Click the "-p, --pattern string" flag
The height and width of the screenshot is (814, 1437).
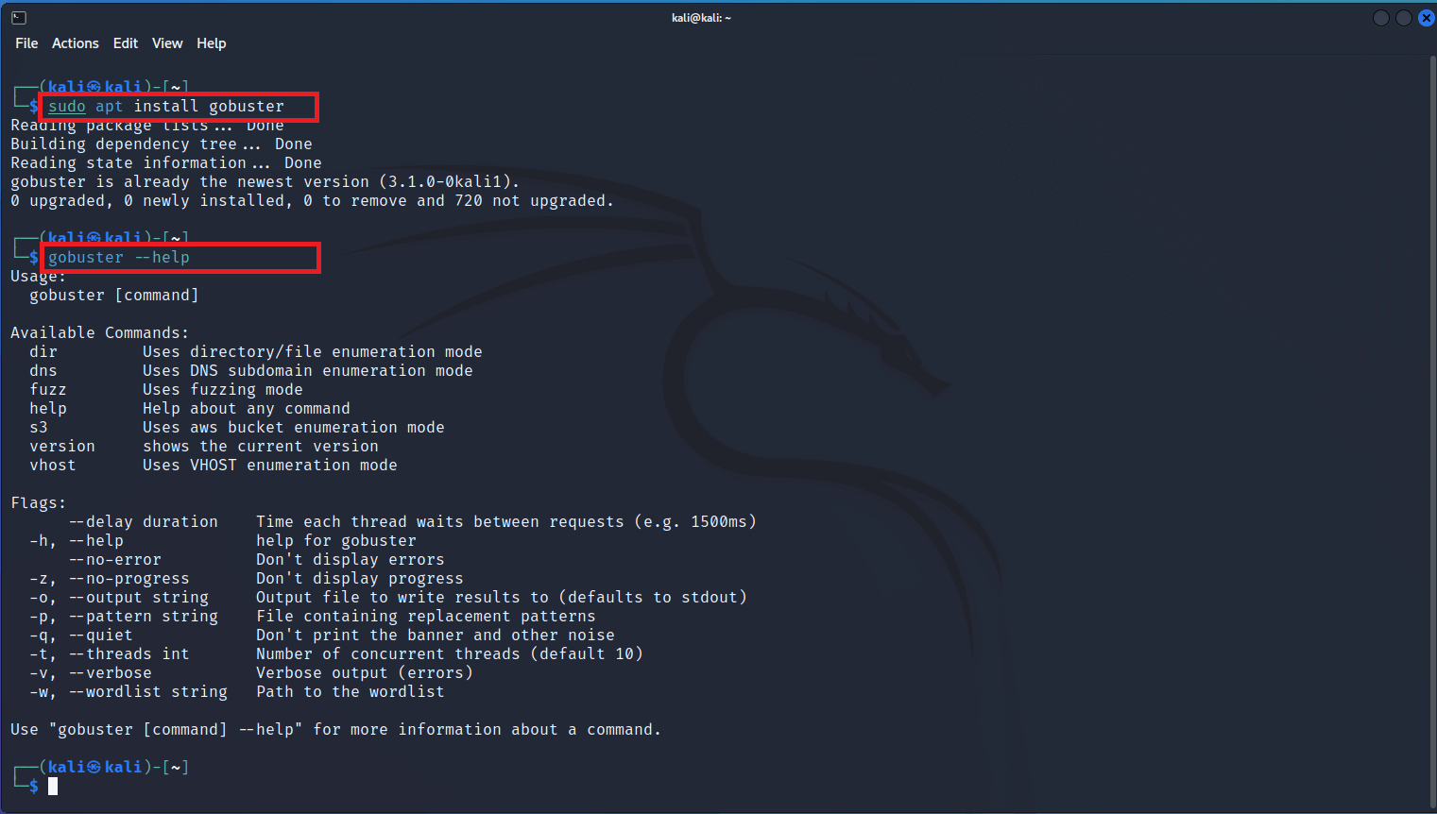click(124, 617)
